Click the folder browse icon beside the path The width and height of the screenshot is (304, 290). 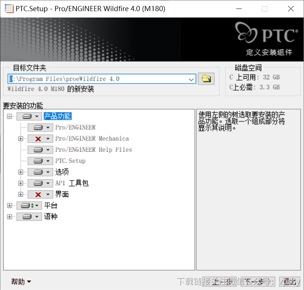tap(207, 79)
